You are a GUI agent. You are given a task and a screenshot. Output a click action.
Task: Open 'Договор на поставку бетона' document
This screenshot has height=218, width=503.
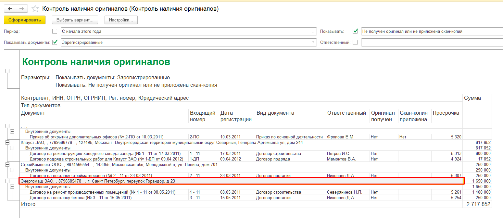pos(80,198)
